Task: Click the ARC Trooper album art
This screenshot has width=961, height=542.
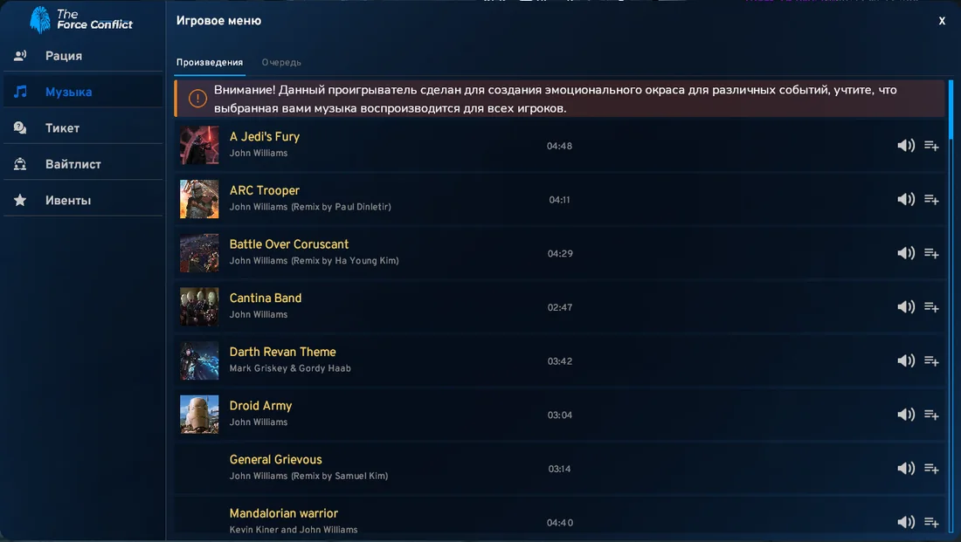Action: pyautogui.click(x=199, y=199)
